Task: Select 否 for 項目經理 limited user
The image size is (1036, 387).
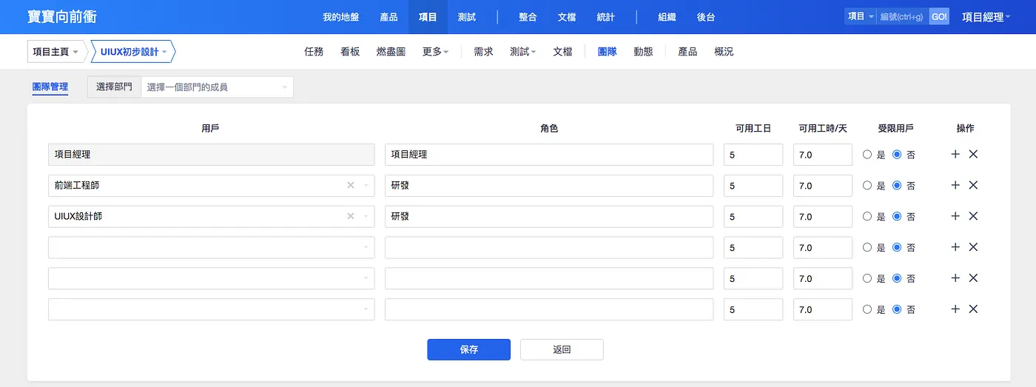Action: tap(897, 155)
